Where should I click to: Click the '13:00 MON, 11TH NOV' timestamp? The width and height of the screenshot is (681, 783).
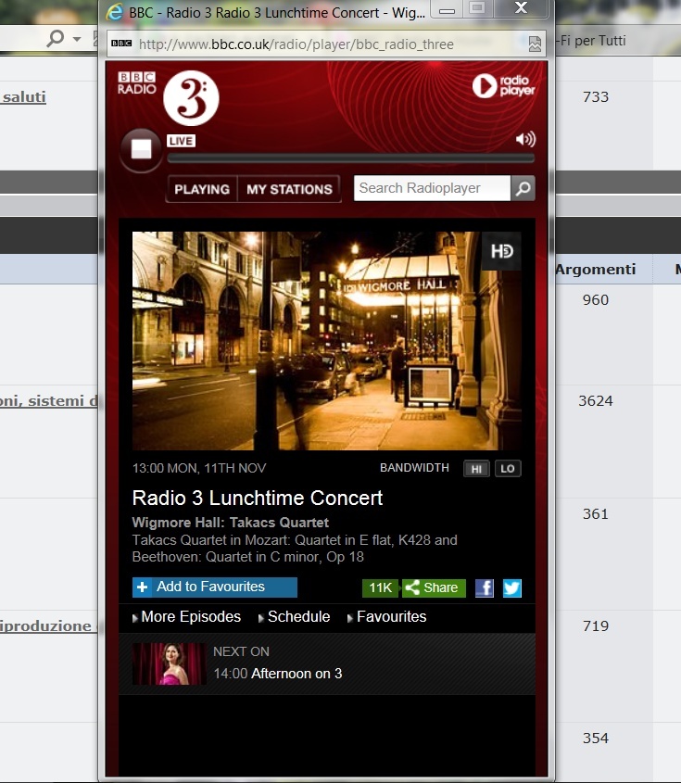[x=198, y=468]
